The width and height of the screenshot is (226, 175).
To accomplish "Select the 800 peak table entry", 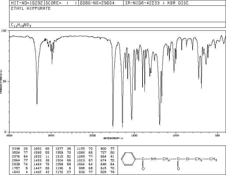I will coord(107,148).
